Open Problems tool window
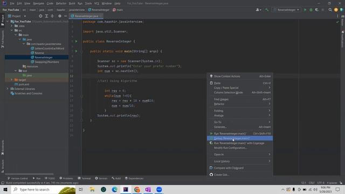 66,178
